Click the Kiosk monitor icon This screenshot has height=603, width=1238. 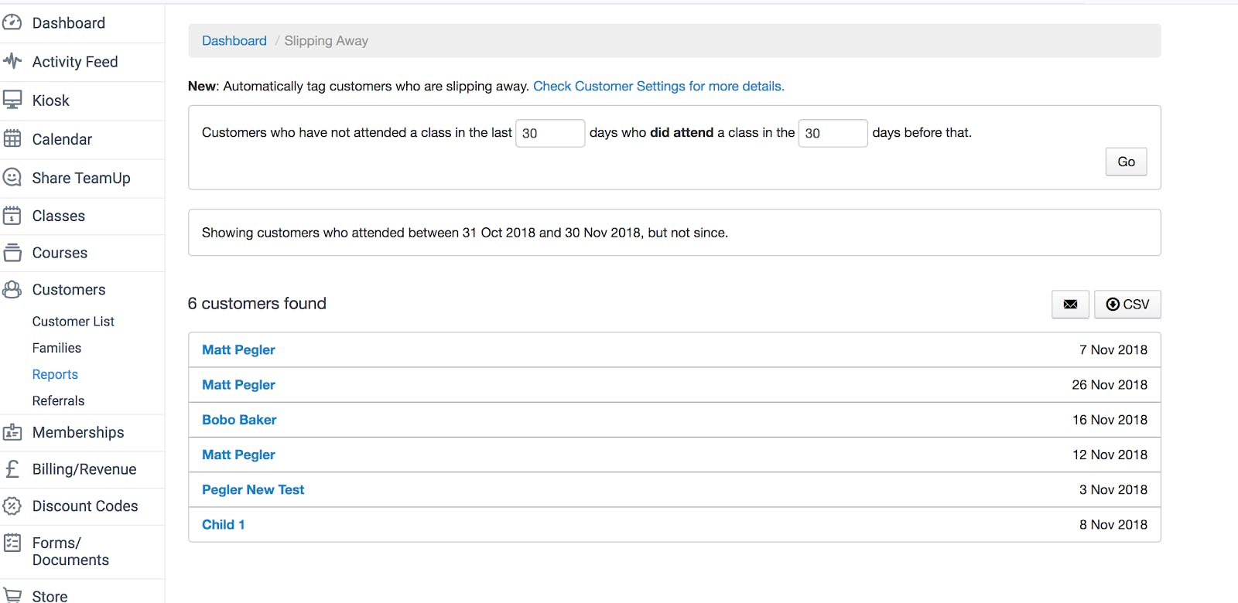(12, 100)
